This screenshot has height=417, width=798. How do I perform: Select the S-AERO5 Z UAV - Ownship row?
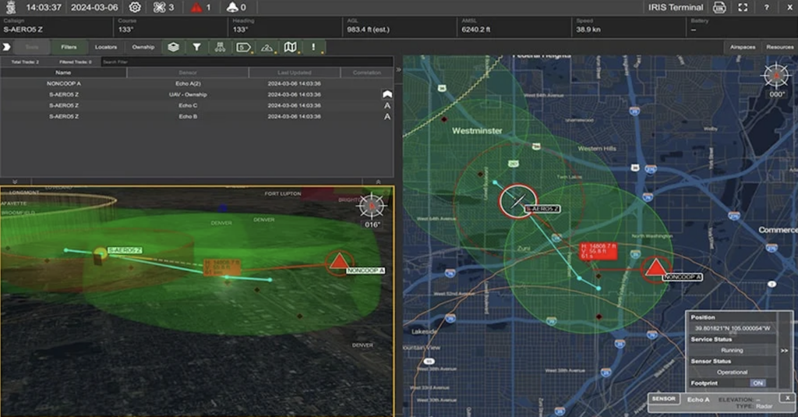[x=196, y=94]
